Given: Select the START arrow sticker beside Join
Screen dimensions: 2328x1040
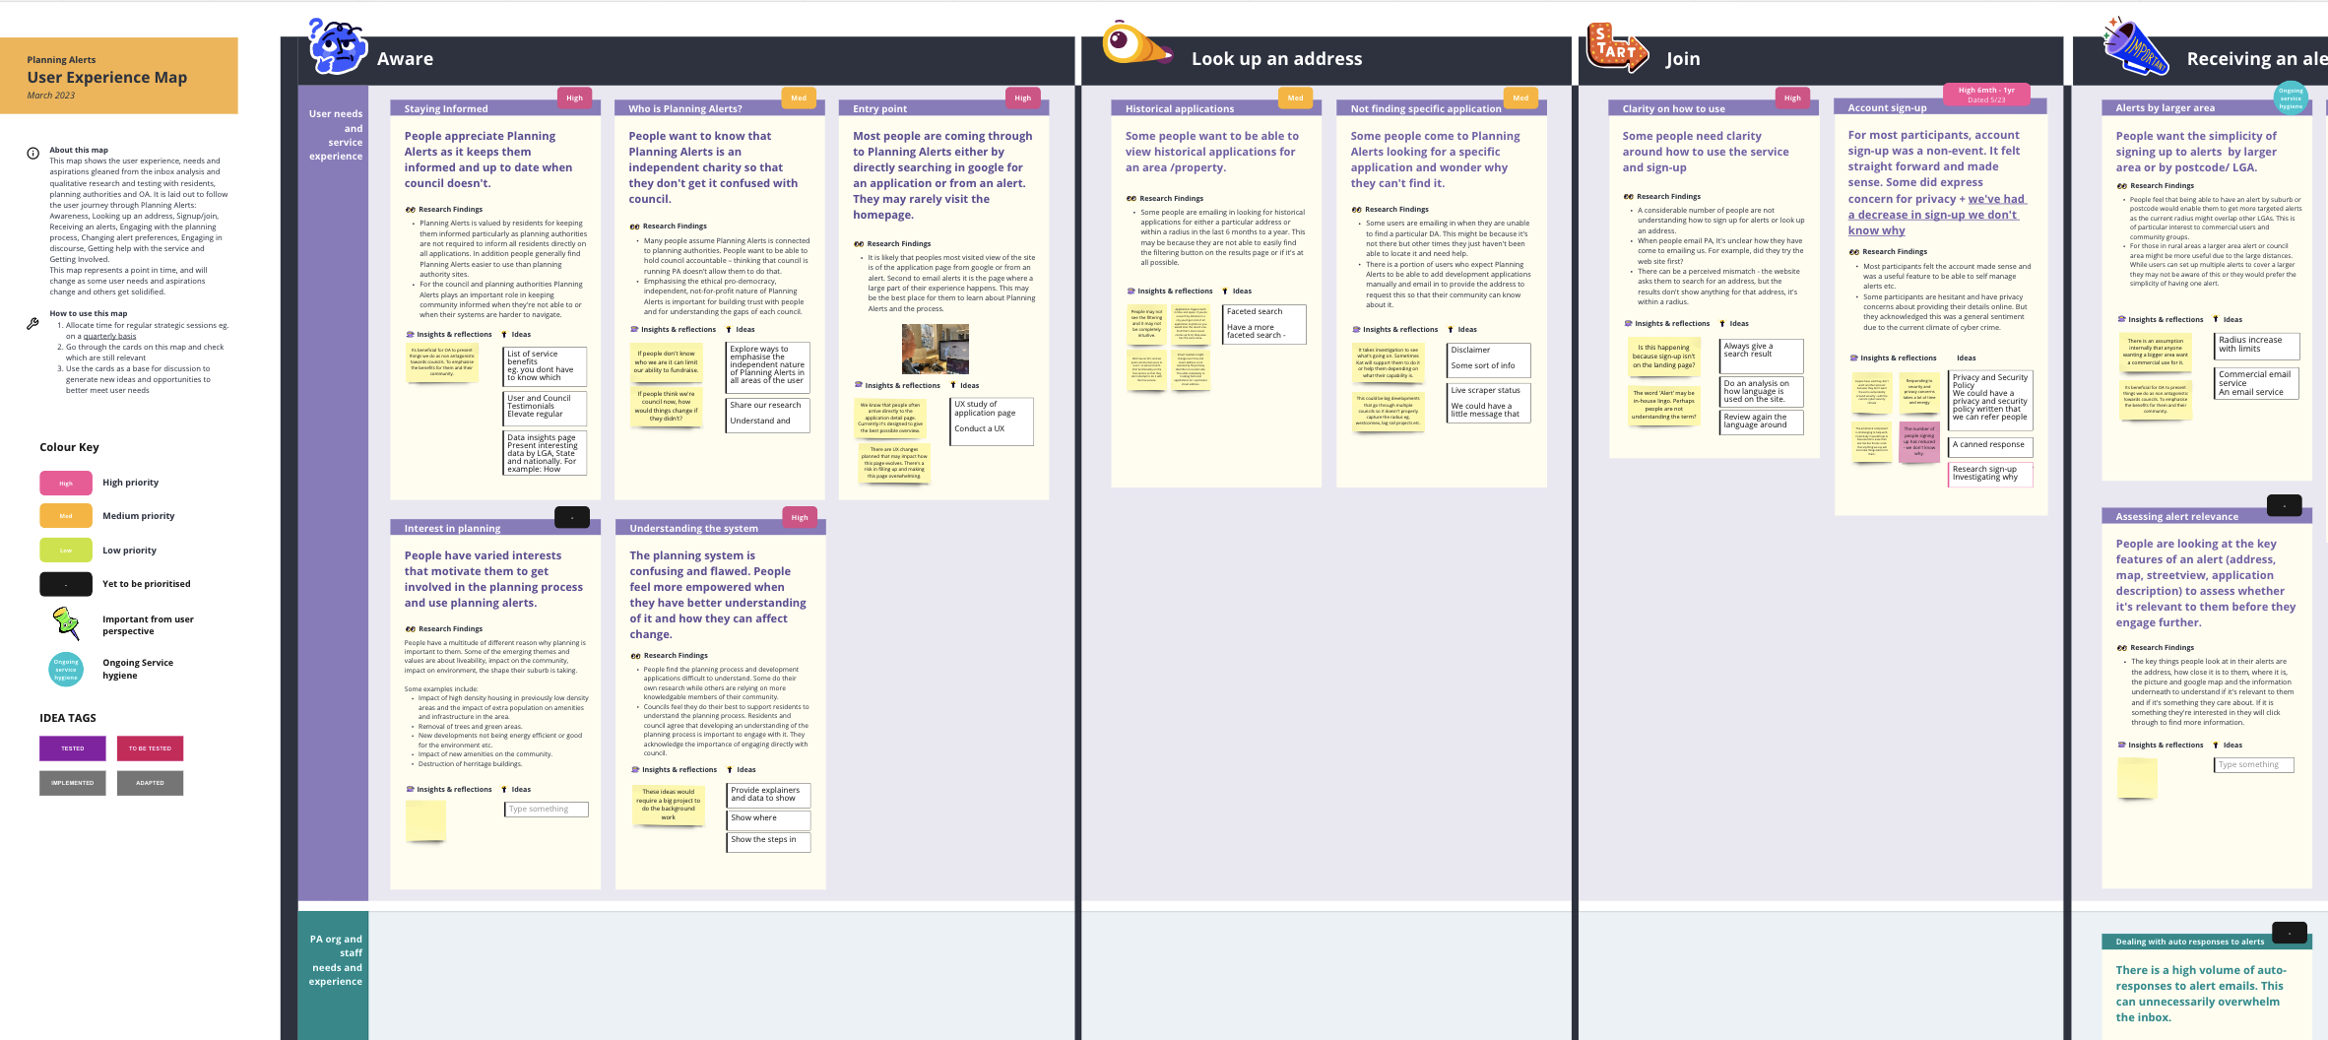Looking at the screenshot, I should 1616,47.
